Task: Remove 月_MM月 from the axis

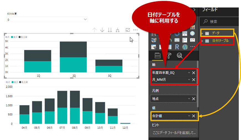Action: tap(194, 80)
